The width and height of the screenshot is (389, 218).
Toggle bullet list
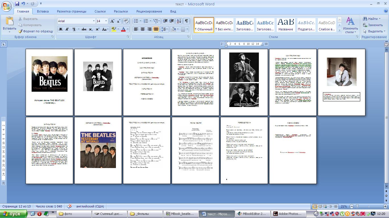coord(136,21)
